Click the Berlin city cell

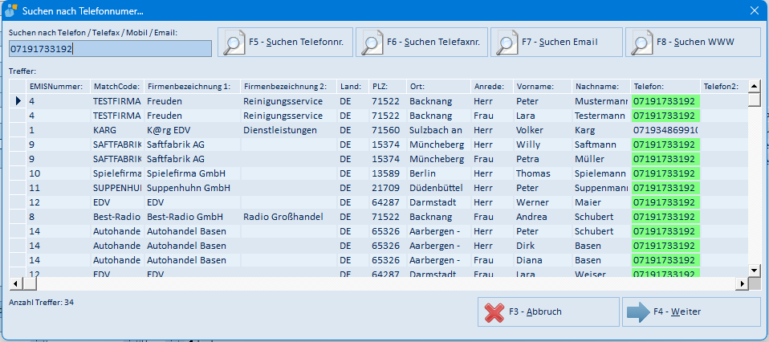pyautogui.click(x=439, y=173)
